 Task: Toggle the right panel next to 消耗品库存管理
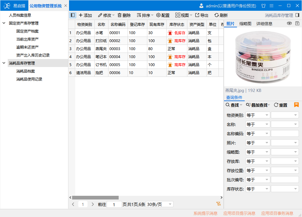point(297,15)
